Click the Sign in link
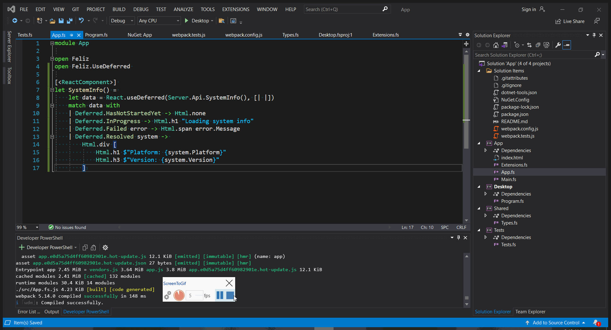Screen dimensions: 611x330 529,9
